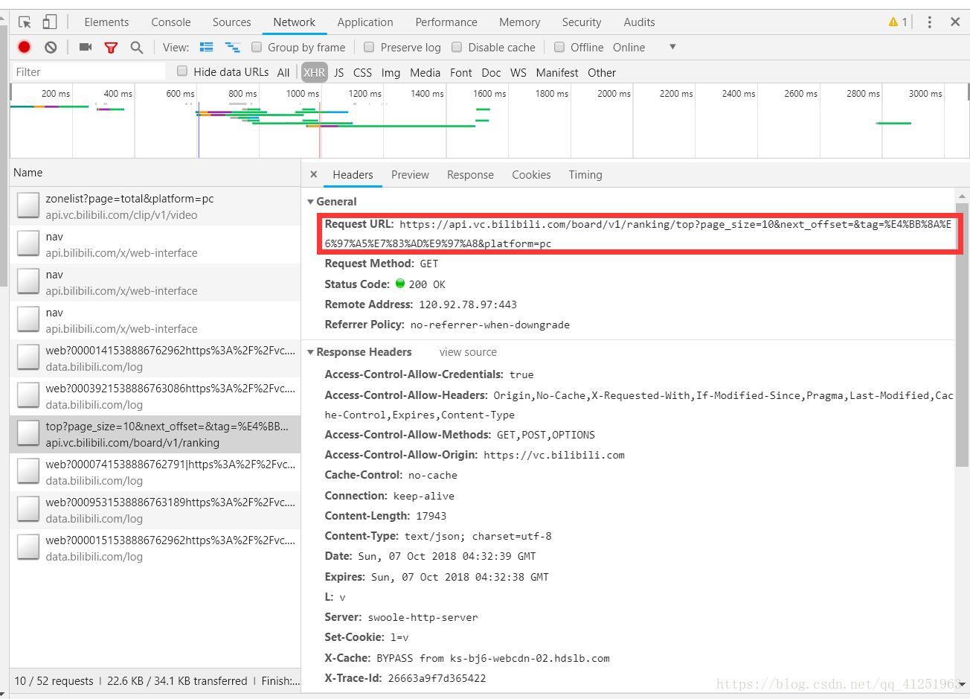This screenshot has width=970, height=699.
Task: Open the Online throttling dropdown
Action: 644,47
